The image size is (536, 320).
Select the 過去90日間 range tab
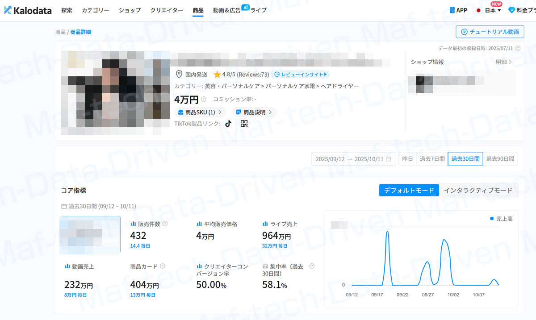coord(500,159)
